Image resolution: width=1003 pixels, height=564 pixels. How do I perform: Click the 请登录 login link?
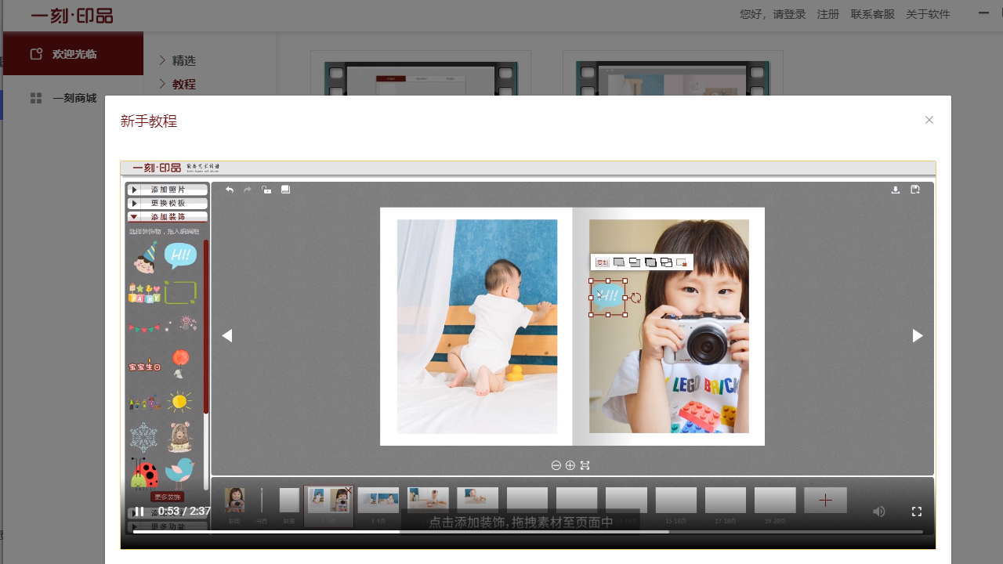click(789, 14)
